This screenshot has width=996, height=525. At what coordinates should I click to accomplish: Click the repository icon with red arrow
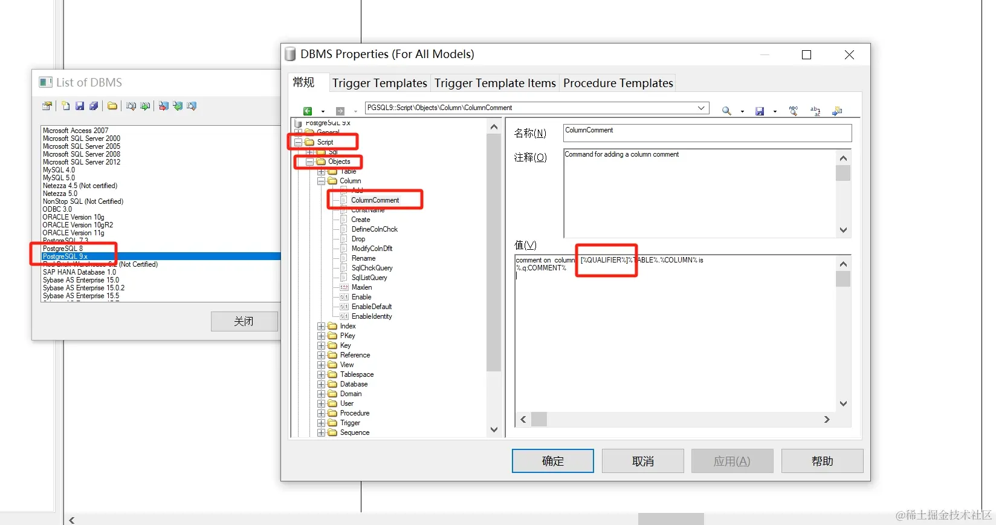coord(163,106)
